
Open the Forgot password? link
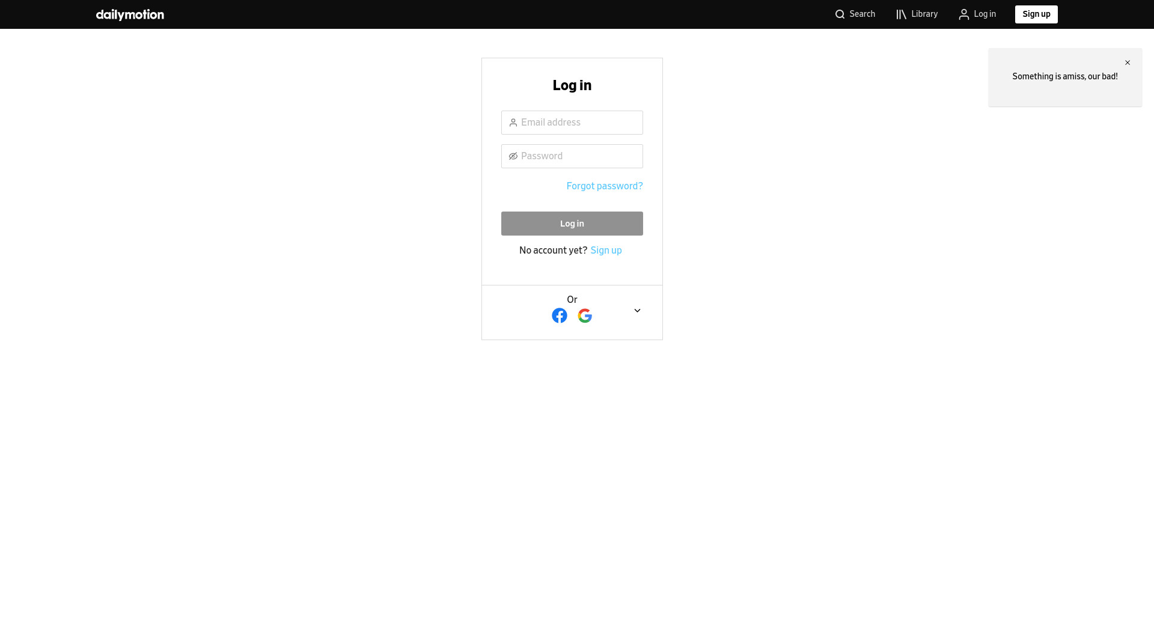click(605, 186)
